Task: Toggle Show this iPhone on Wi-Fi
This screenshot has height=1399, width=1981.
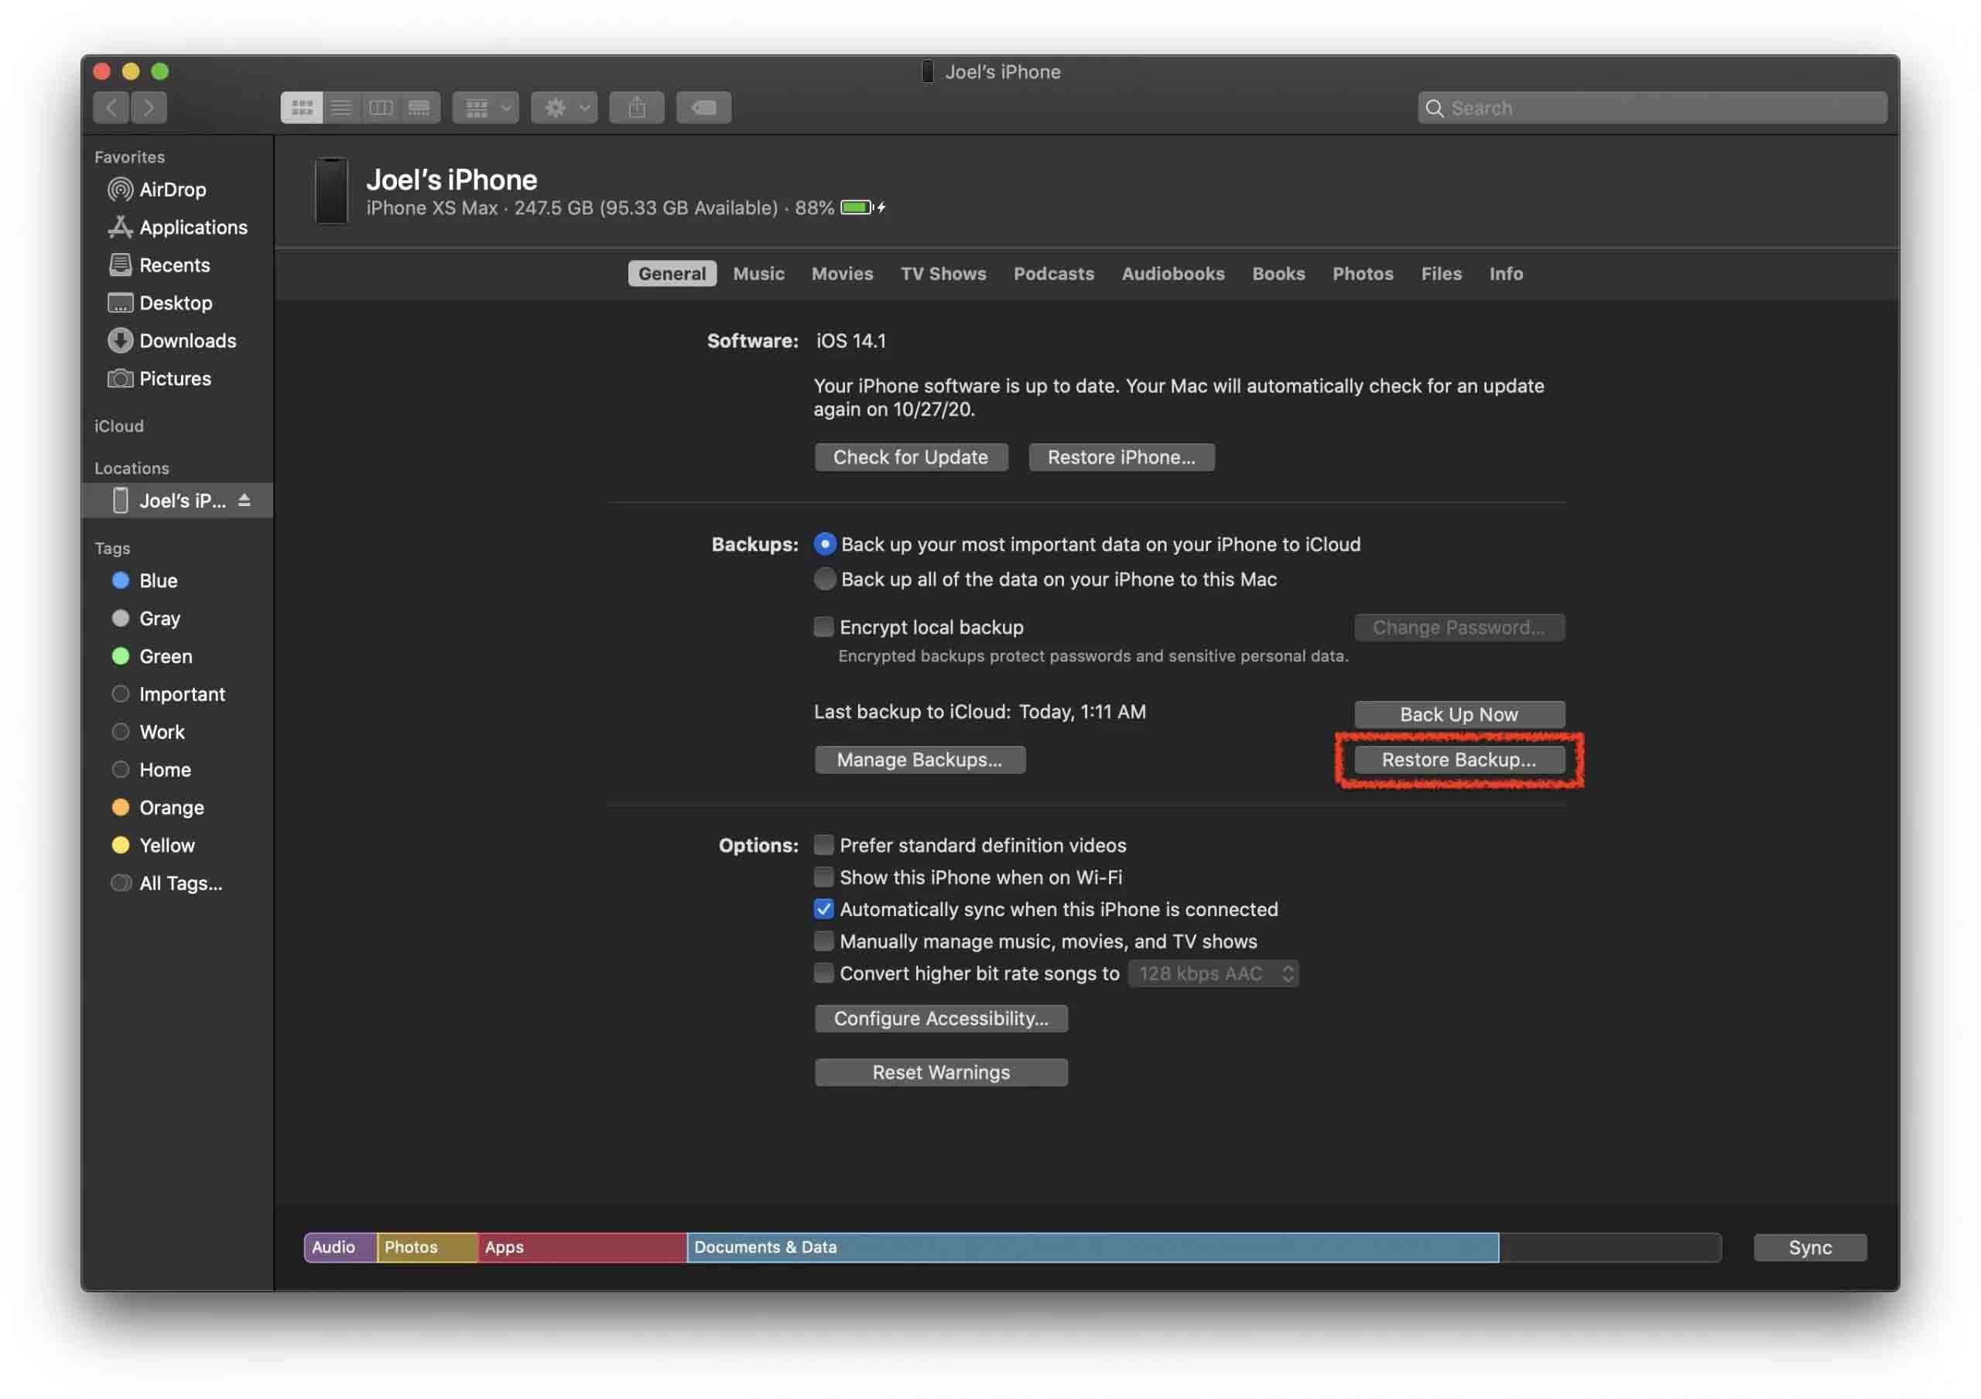Action: pyautogui.click(x=822, y=877)
